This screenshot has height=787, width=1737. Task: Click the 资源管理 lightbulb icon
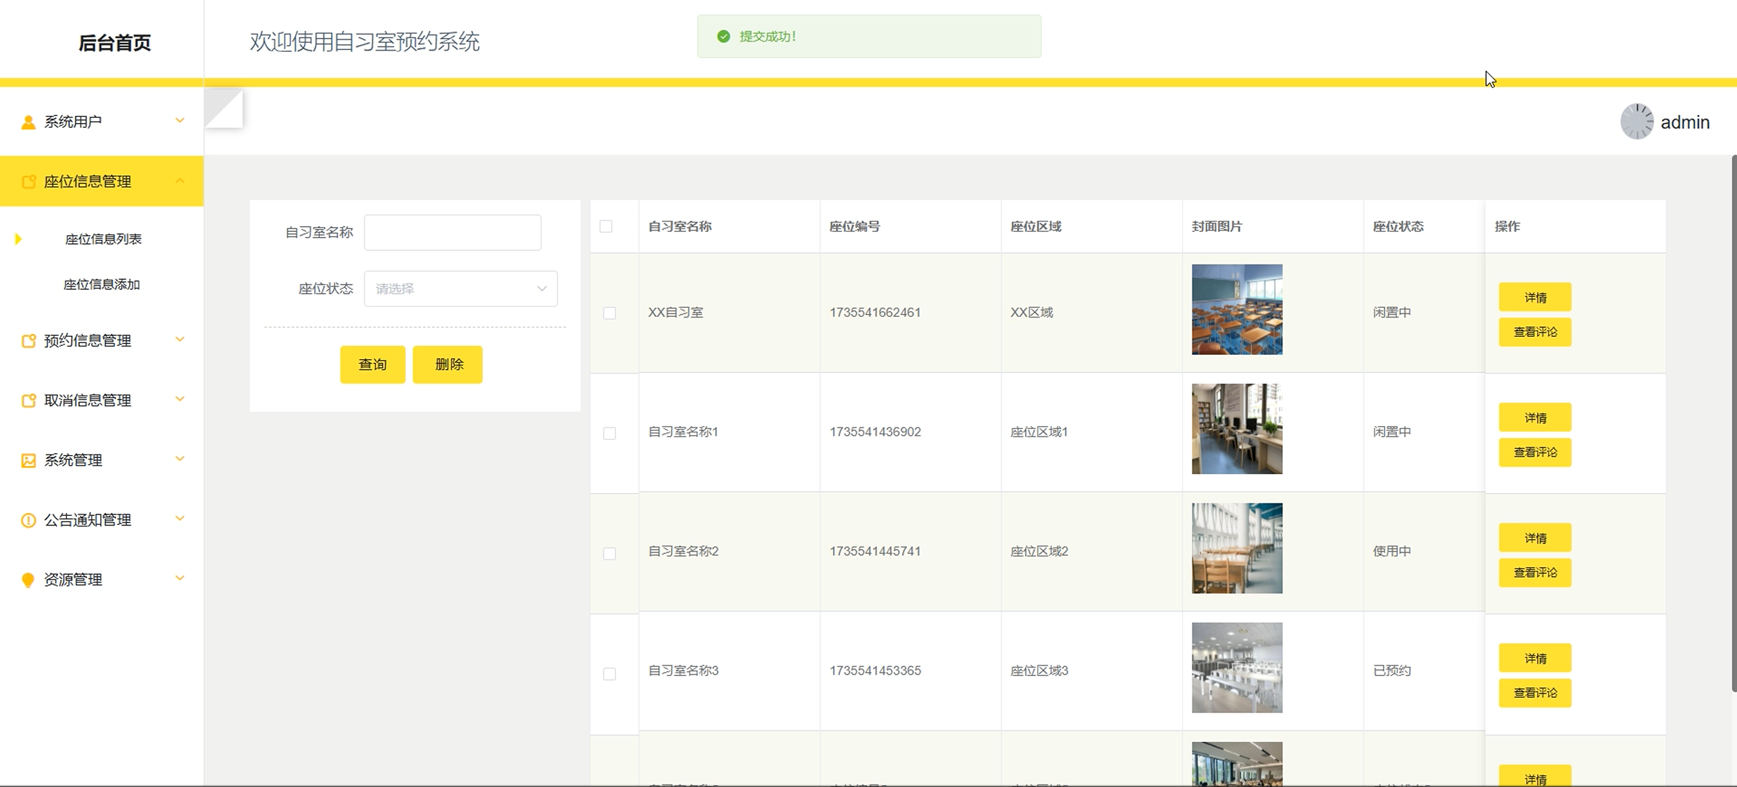(28, 580)
